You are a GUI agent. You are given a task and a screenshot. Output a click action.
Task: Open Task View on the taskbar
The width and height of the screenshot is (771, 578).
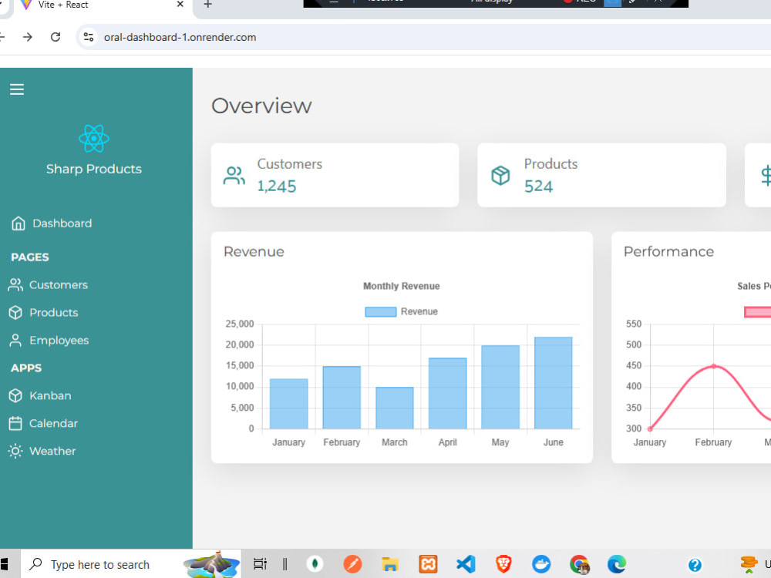(260, 564)
